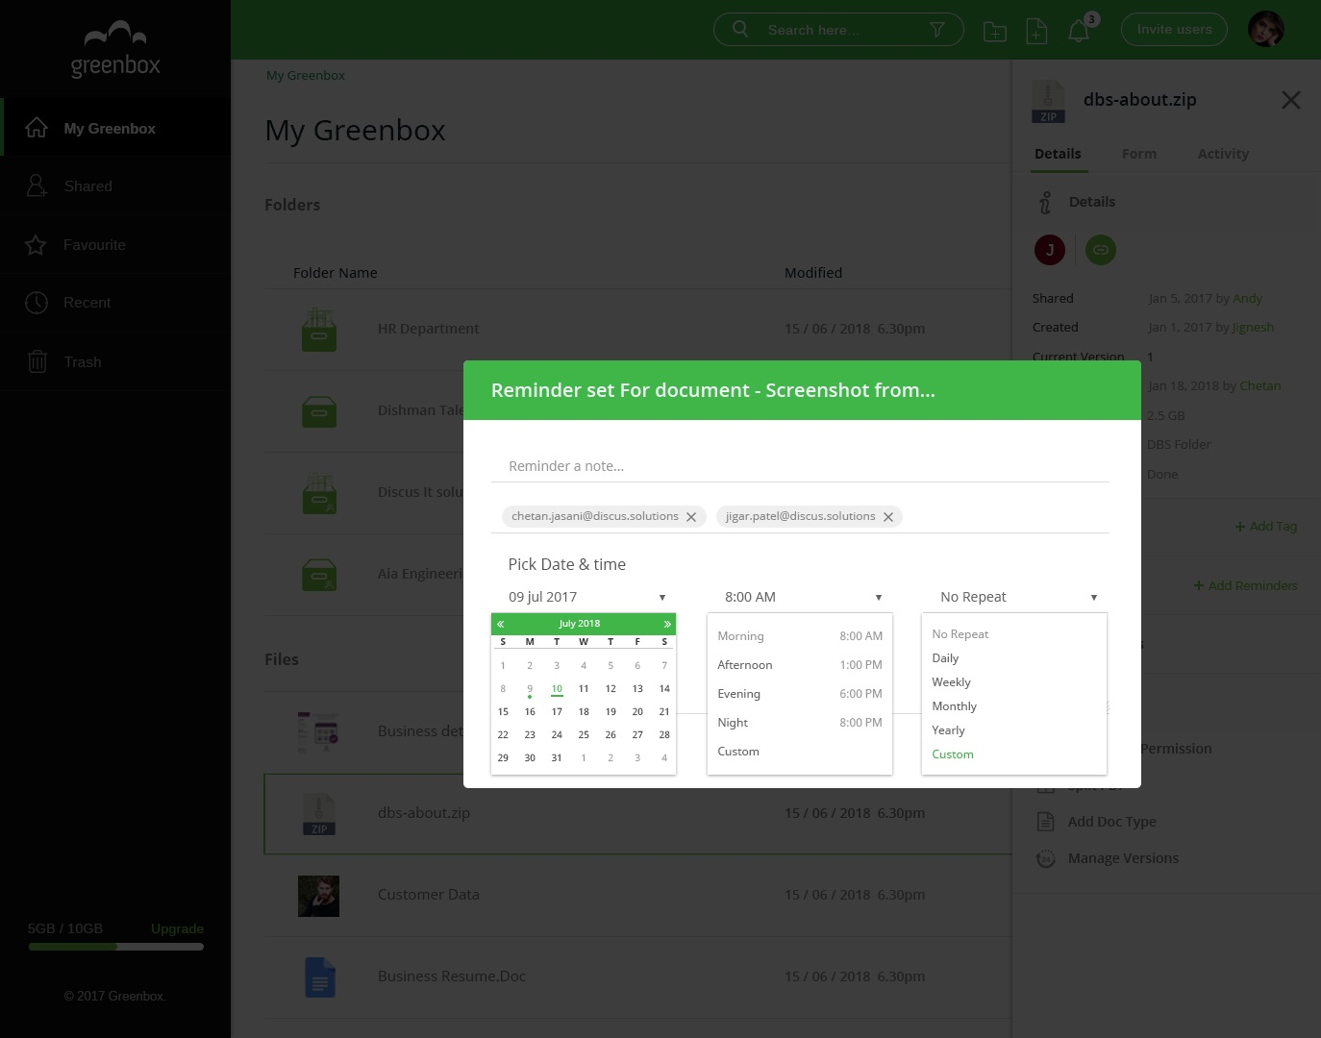The width and height of the screenshot is (1321, 1038).
Task: Choose Daily repeat option
Action: tap(945, 658)
